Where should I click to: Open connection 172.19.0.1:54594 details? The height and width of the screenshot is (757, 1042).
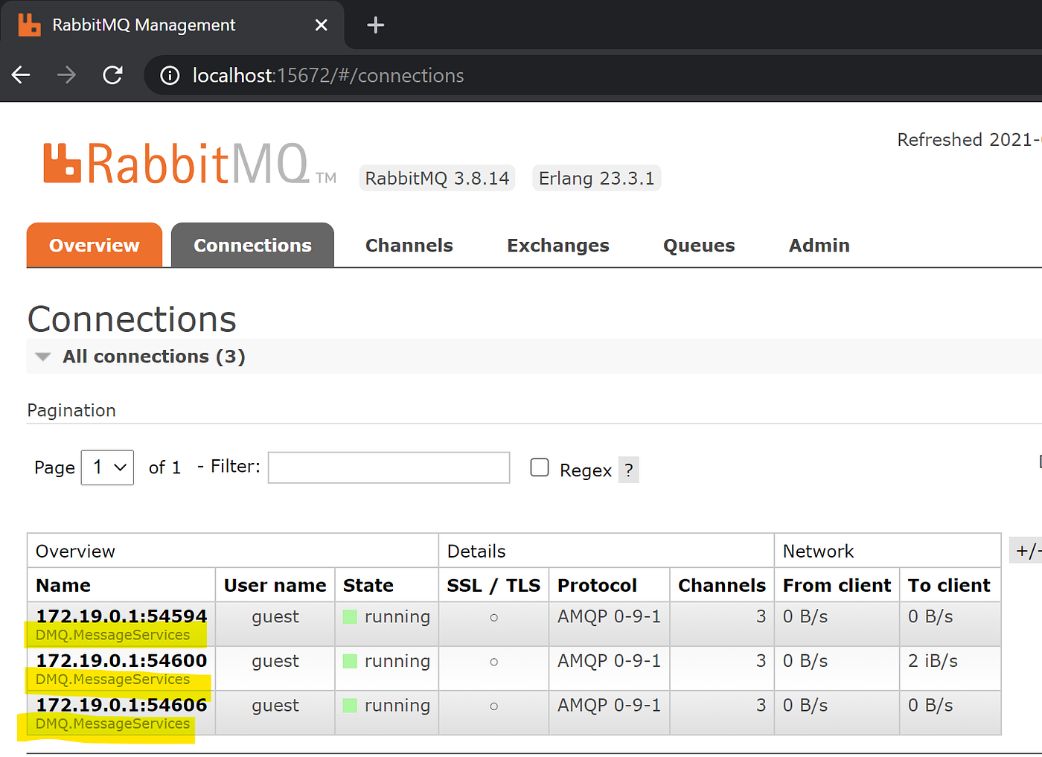[121, 616]
